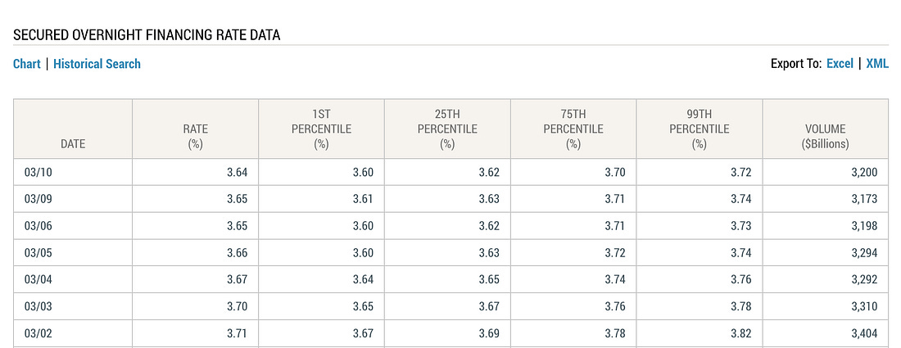This screenshot has width=901, height=348.
Task: Select the 03/06 rate value 3.65
Action: 237,226
